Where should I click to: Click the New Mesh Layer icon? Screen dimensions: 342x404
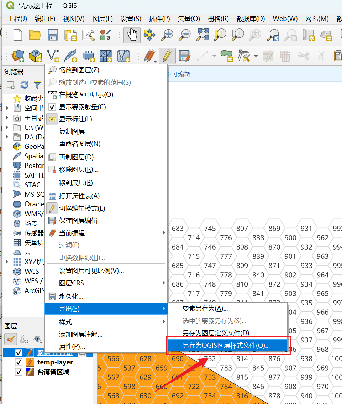[x=123, y=56]
